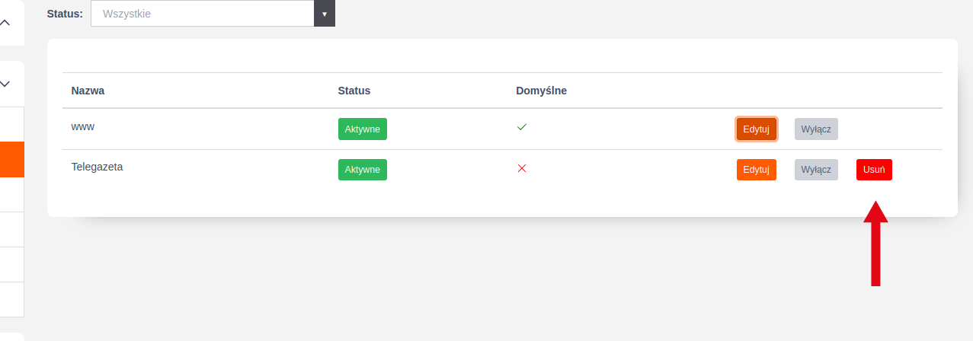Disable Telegazeta using Wyłącz button

pyautogui.click(x=816, y=170)
